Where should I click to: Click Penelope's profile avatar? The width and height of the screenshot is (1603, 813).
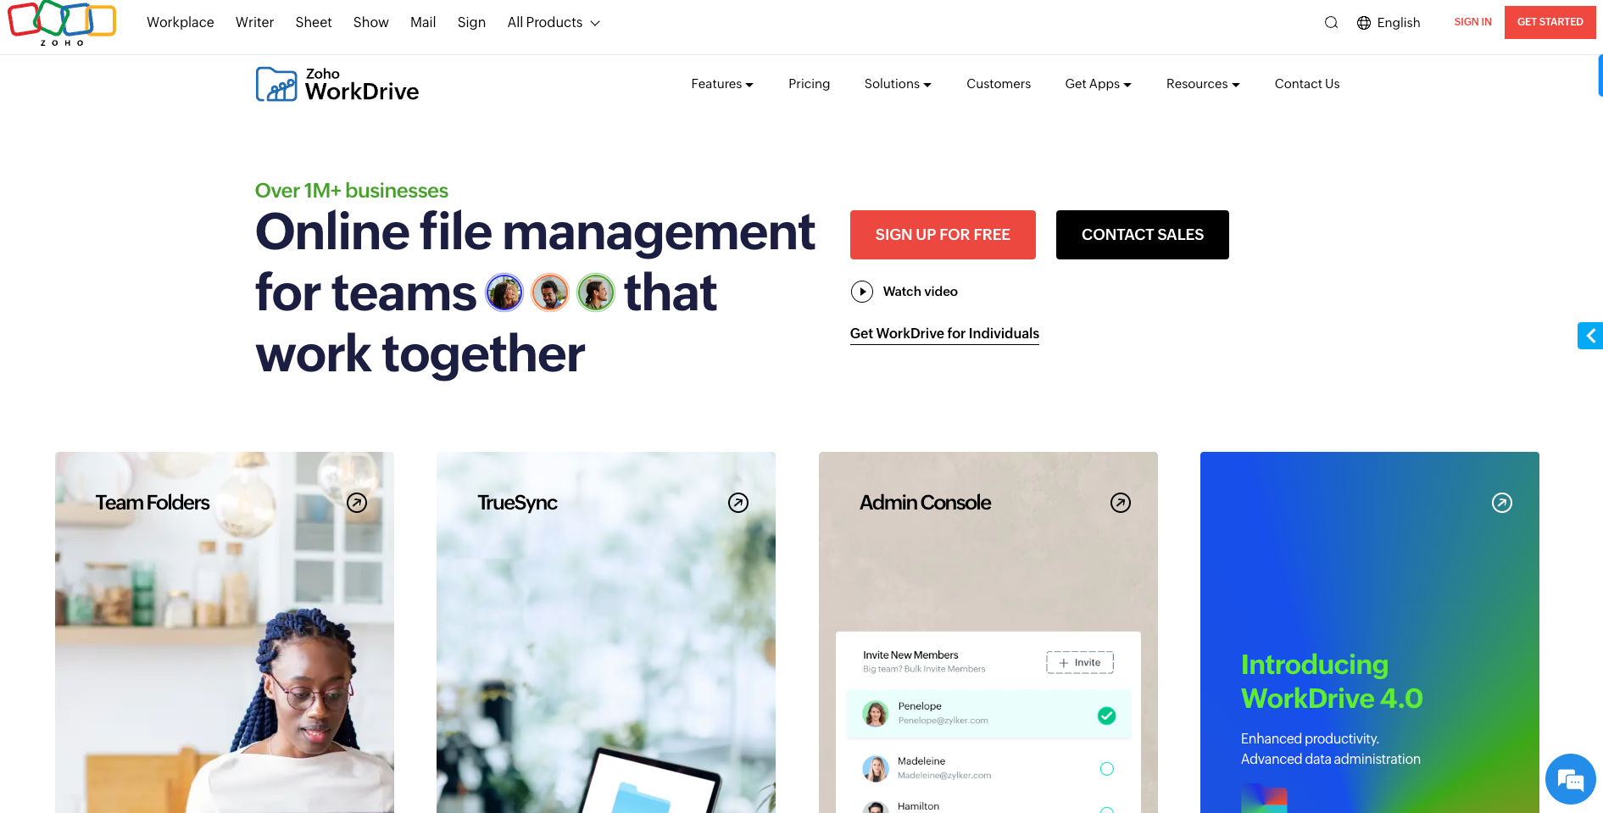point(876,714)
